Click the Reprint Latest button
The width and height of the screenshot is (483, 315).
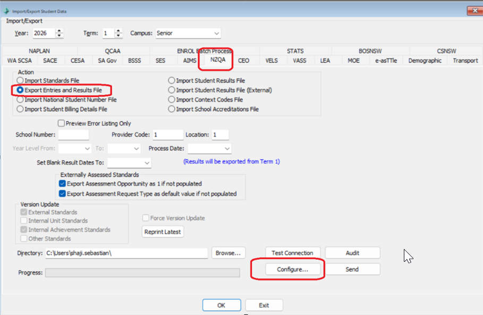[163, 232]
